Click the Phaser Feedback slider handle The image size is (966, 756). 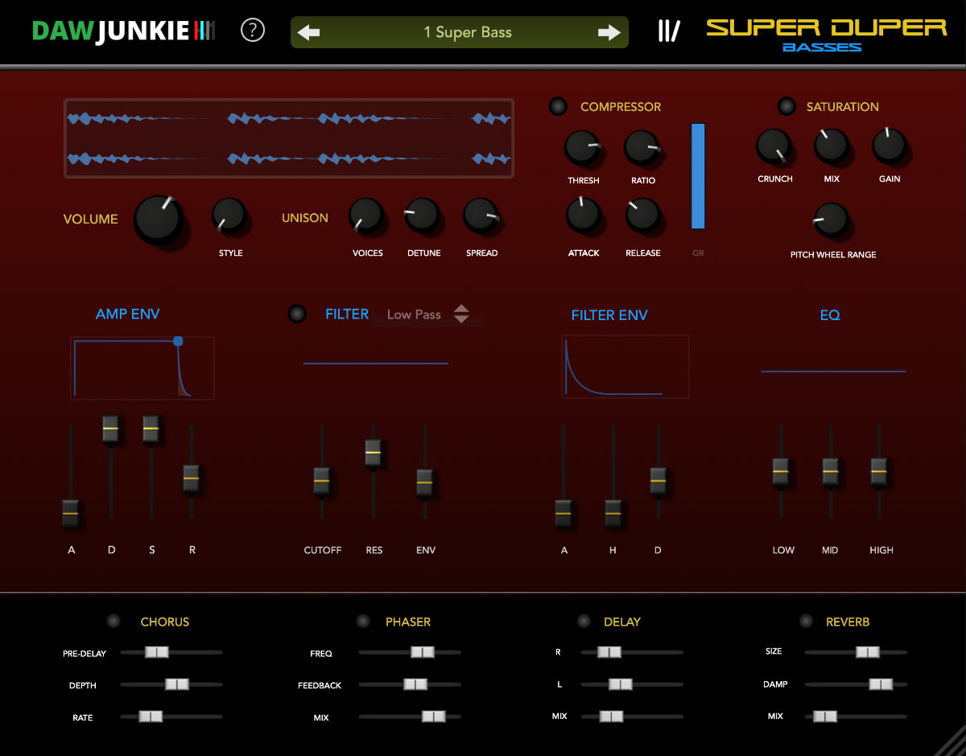point(415,684)
